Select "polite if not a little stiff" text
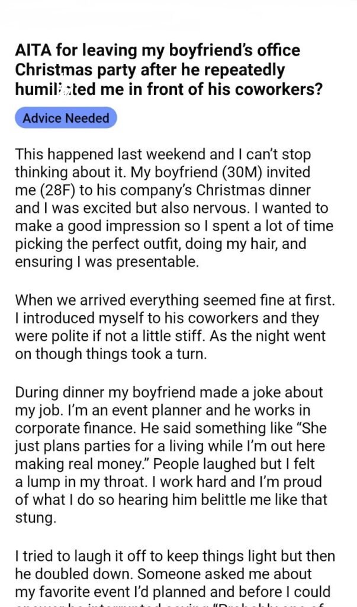 154,335
